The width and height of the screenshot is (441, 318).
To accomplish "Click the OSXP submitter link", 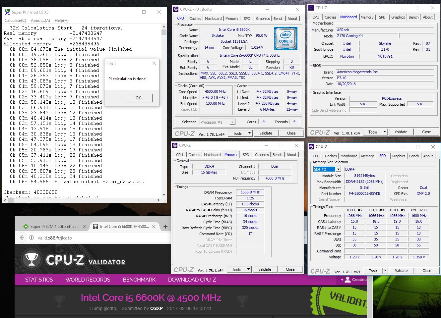I will coord(157,308).
